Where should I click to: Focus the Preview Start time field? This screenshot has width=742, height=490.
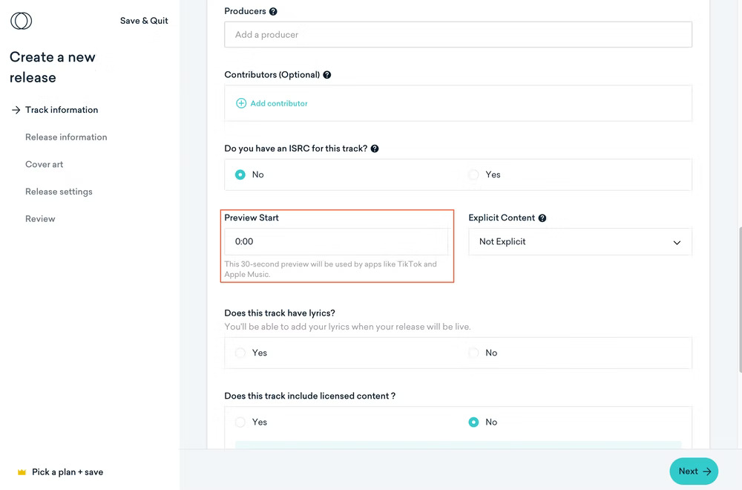(x=335, y=242)
